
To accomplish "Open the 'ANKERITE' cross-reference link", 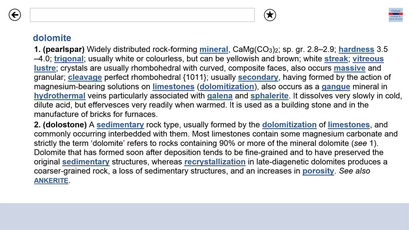I will 51,181.
